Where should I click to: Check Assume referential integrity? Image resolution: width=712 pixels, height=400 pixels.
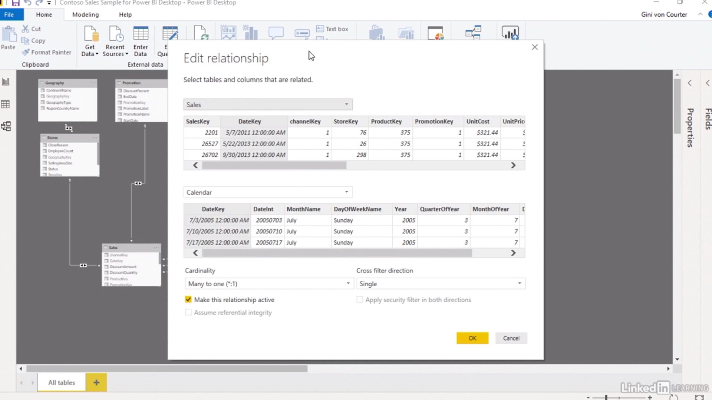click(188, 312)
